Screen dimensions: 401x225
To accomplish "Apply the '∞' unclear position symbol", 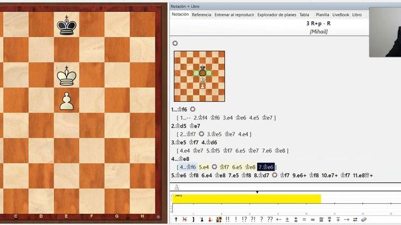I will point(313,219).
